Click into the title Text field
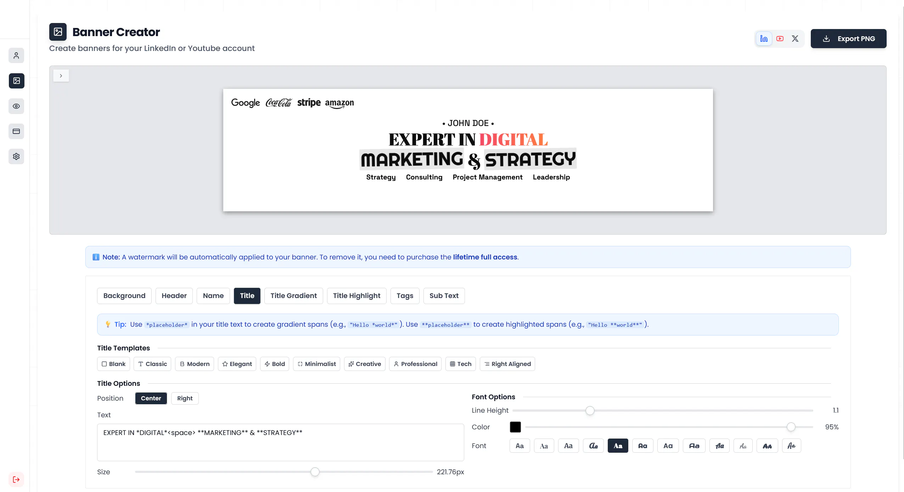The height and width of the screenshot is (492, 904). tap(281, 442)
